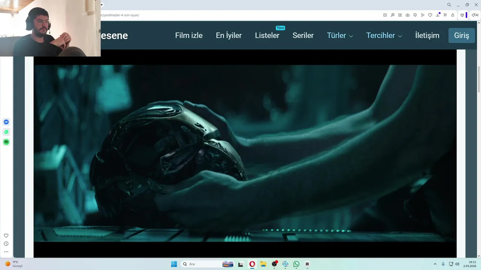This screenshot has height=270, width=481.
Task: Open the easy setup sliders icon
Action: point(445,15)
